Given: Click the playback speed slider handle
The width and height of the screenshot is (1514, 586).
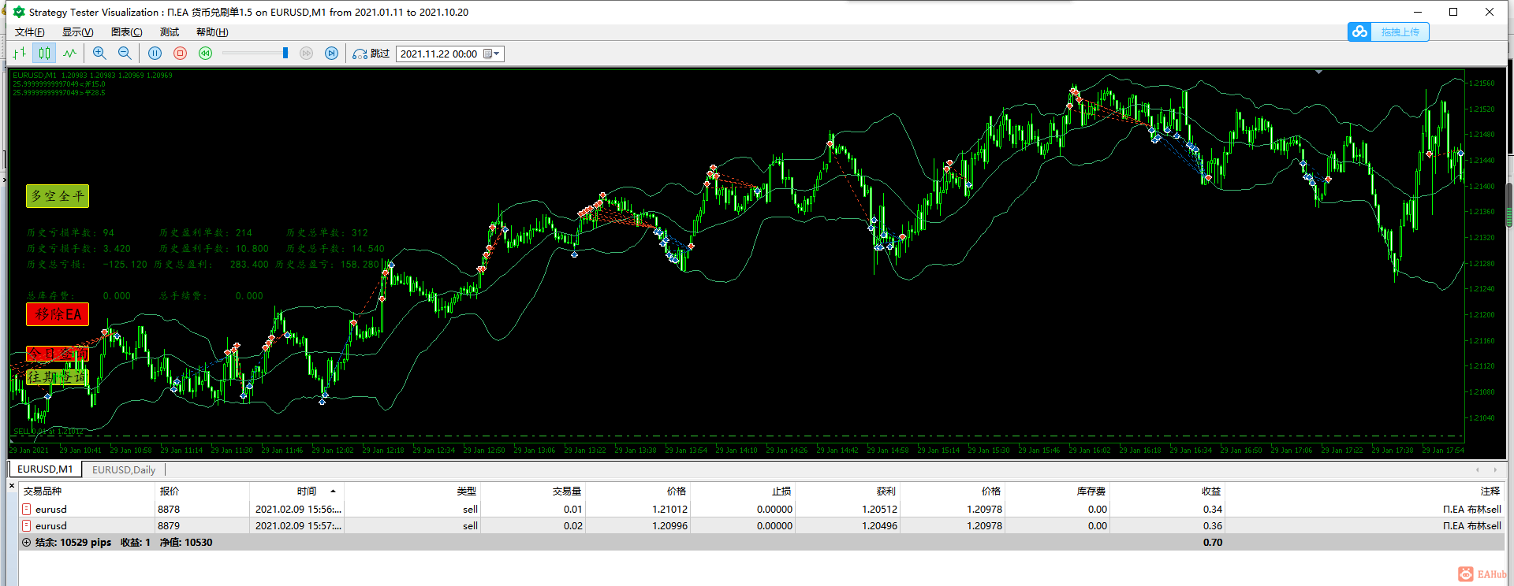Looking at the screenshot, I should click(x=285, y=54).
